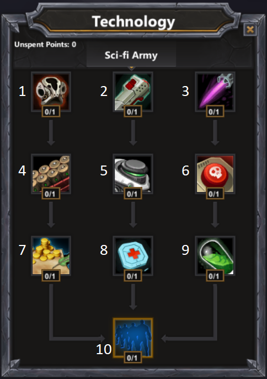
Task: Close the Technology window
Action: [250, 30]
